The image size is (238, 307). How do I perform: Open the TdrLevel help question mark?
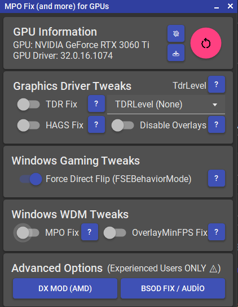[x=217, y=84]
